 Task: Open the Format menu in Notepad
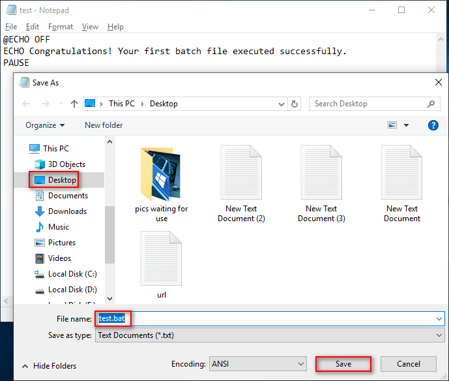point(61,27)
